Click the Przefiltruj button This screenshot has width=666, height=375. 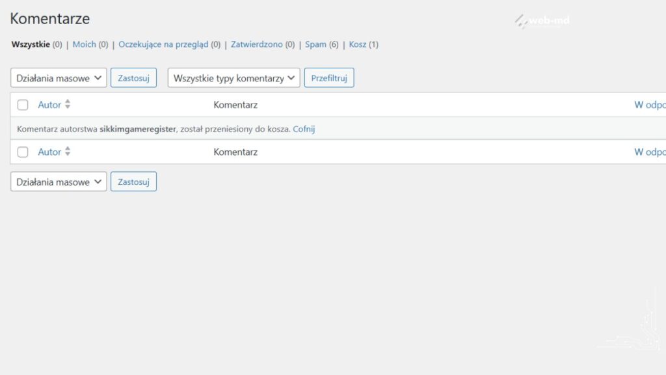(329, 78)
